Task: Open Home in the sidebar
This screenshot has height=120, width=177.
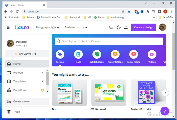Action: [27, 64]
